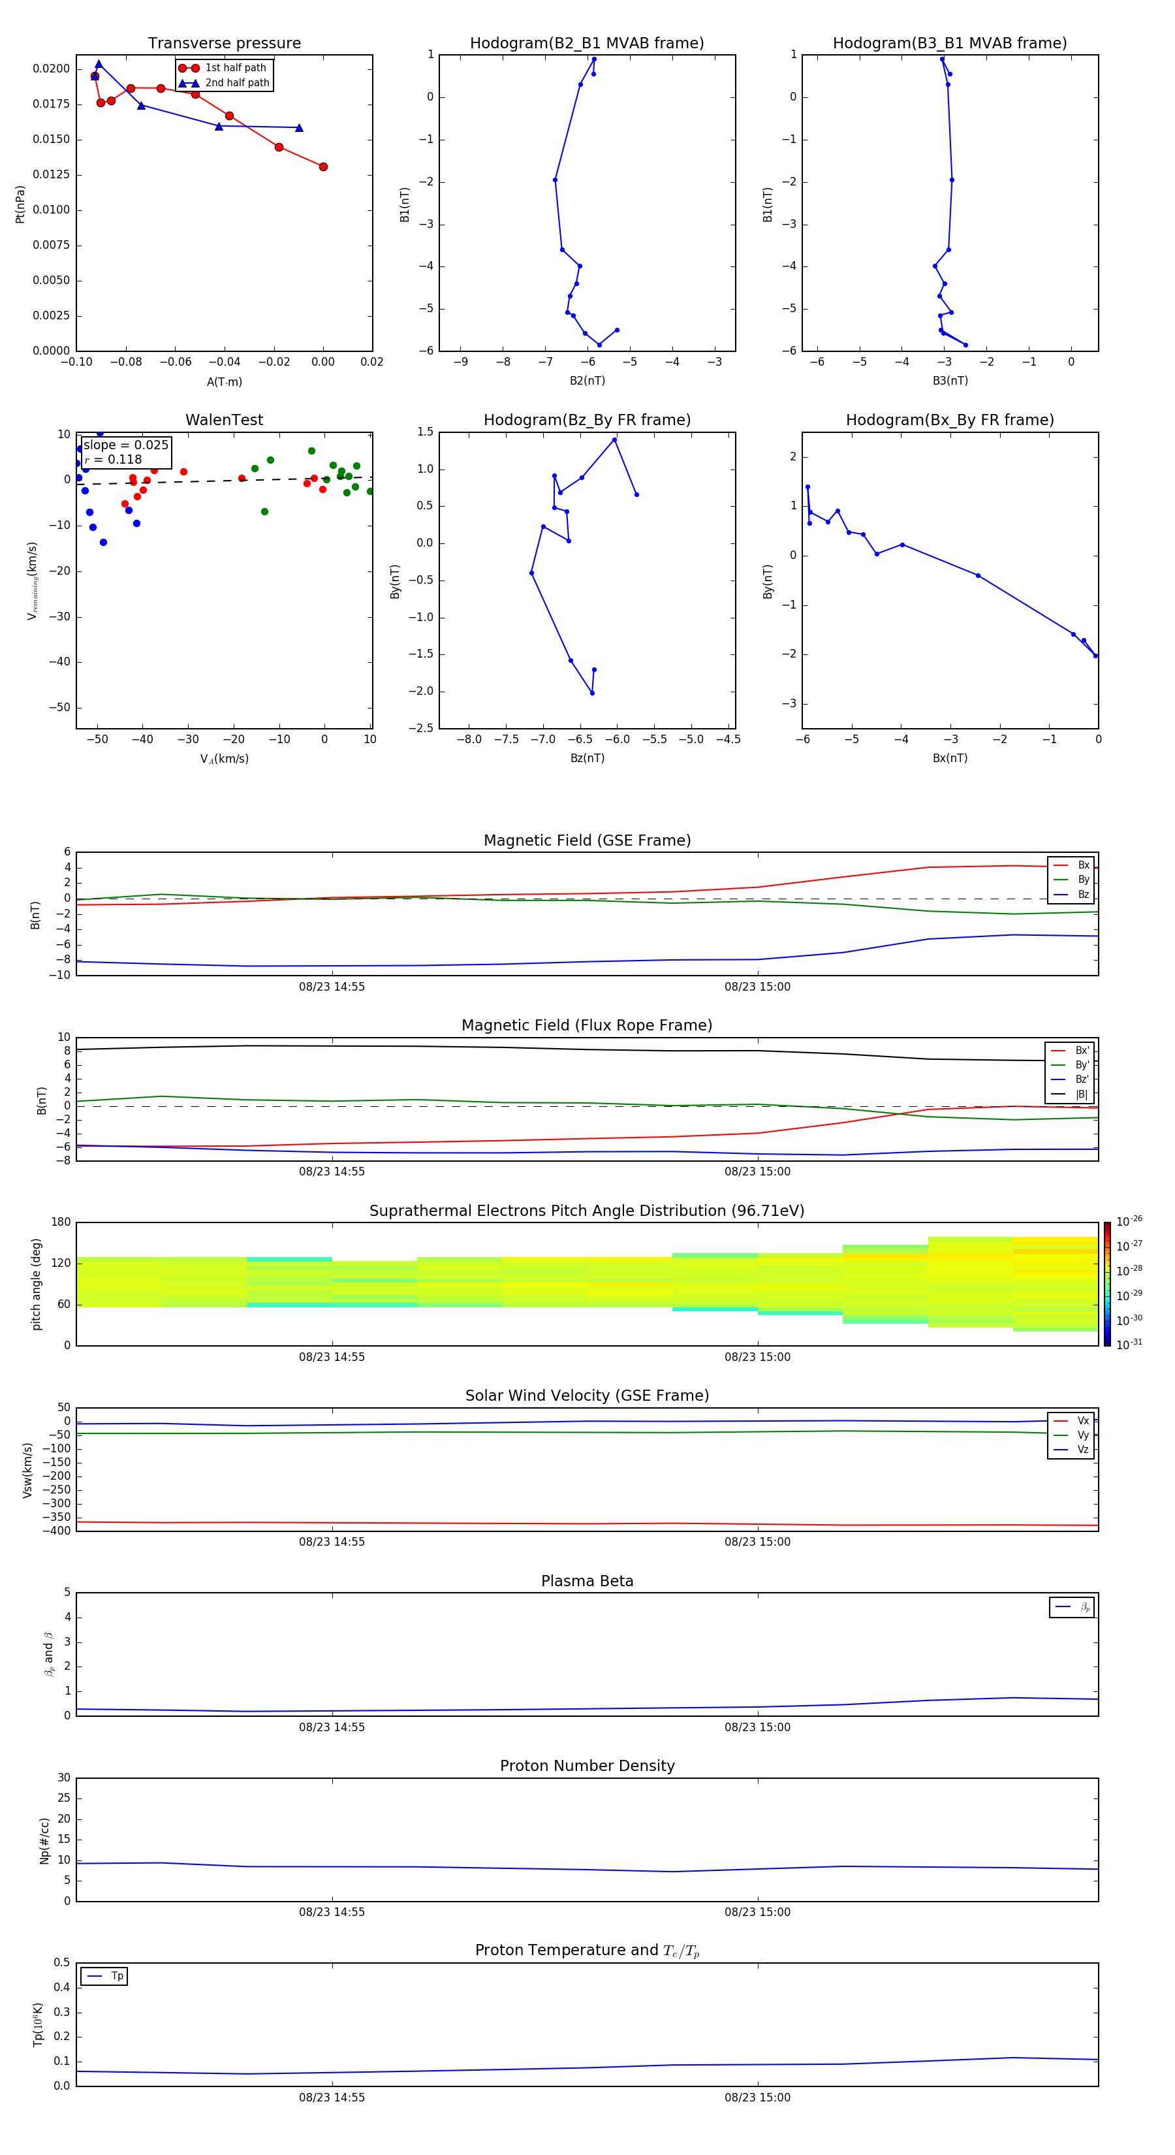Click the 'Proton Number Density' title
1175x2155 pixels.
(x=587, y=1766)
